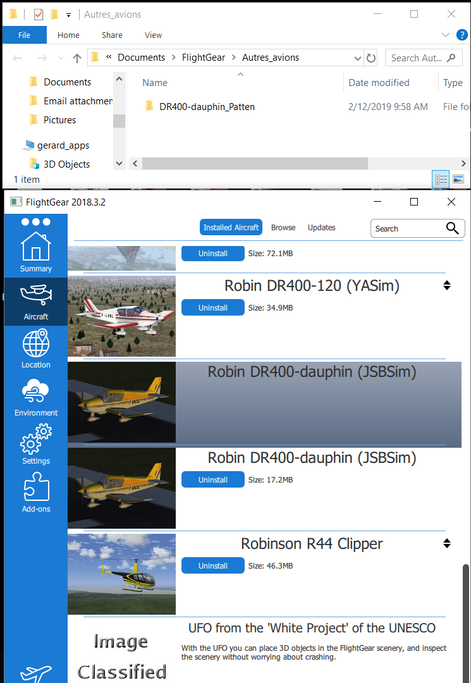This screenshot has width=471, height=683.
Task: Click the FlightGear window title icon
Action: 16,202
